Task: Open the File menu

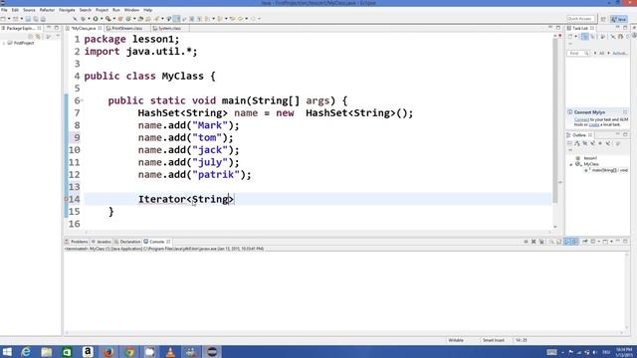Action: tap(4, 10)
